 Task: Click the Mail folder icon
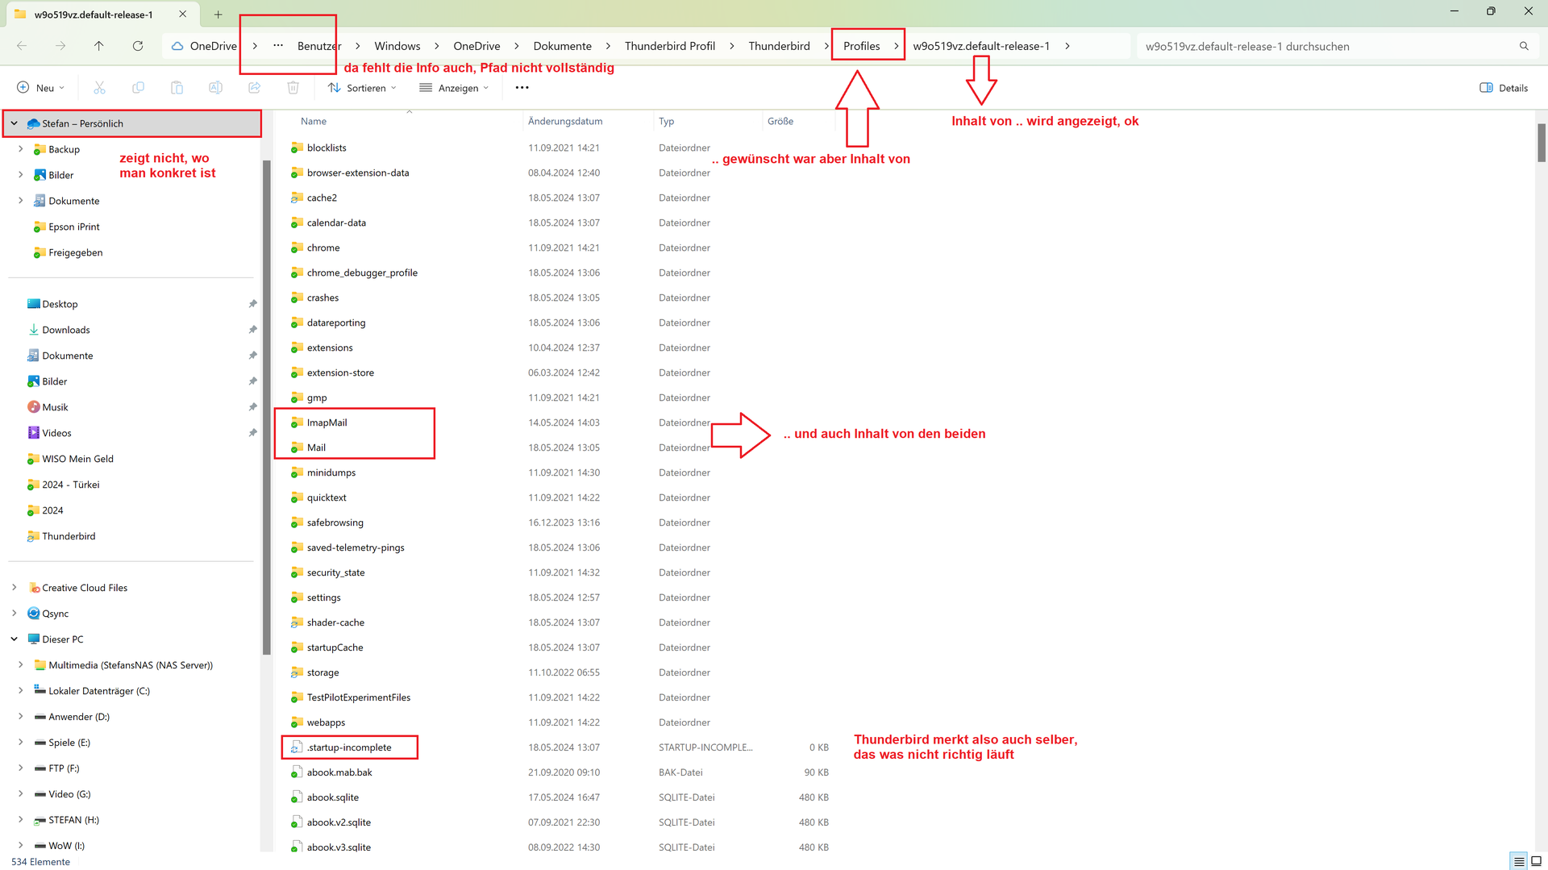(x=297, y=447)
